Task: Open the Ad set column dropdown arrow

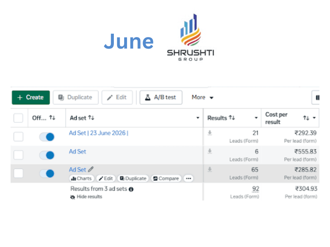Action: click(198, 118)
